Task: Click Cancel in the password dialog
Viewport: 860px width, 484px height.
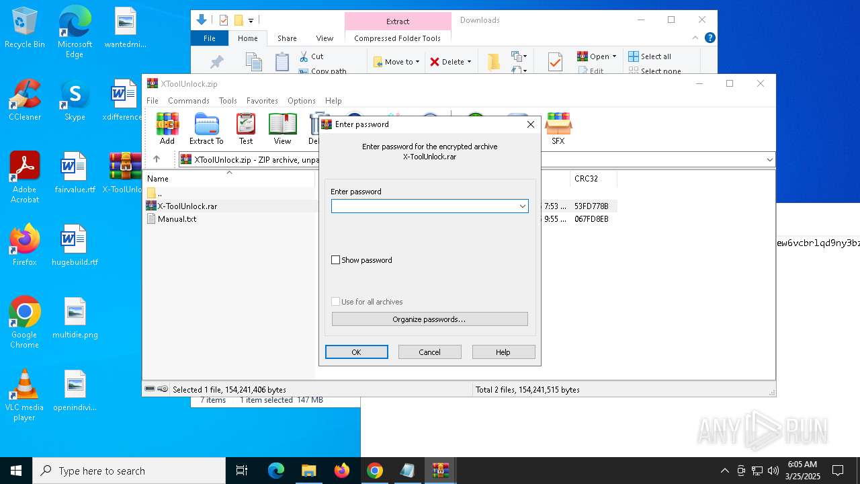Action: click(430, 352)
